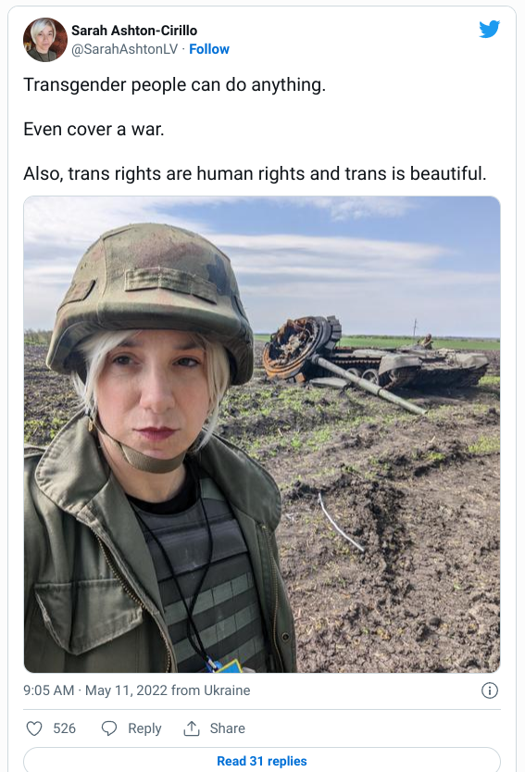Viewport: 525px width, 772px height.
Task: Open Sarah Ashton-Cirillo's profile avatar
Action: 45,40
